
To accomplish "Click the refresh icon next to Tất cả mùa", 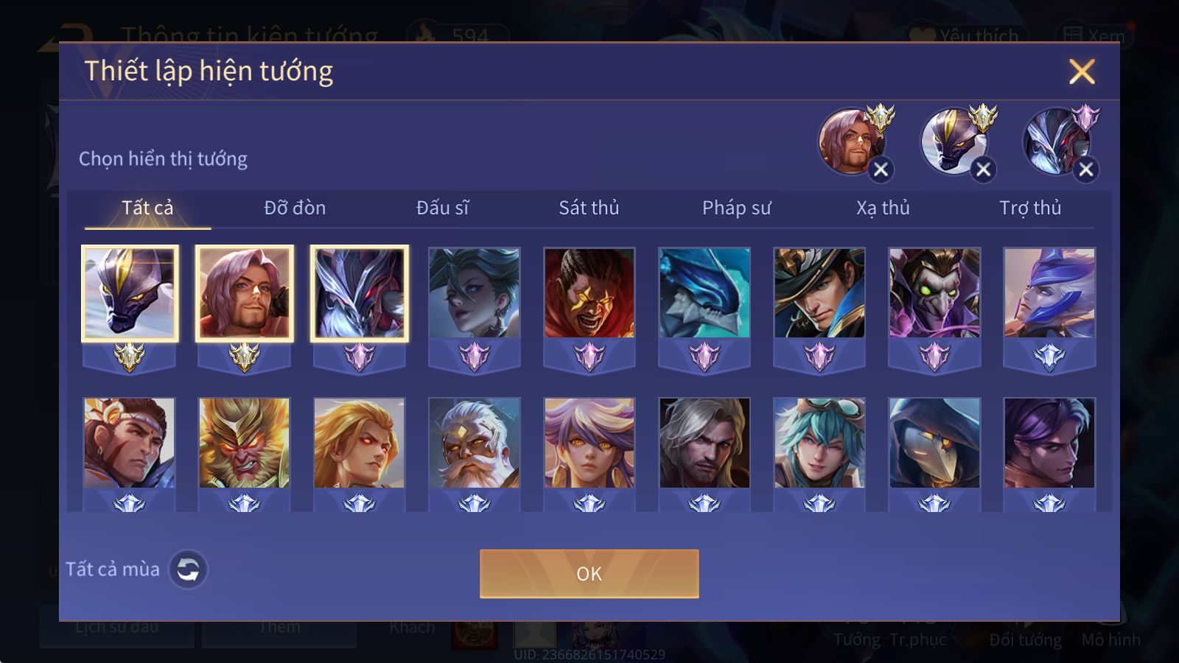I will click(x=188, y=569).
